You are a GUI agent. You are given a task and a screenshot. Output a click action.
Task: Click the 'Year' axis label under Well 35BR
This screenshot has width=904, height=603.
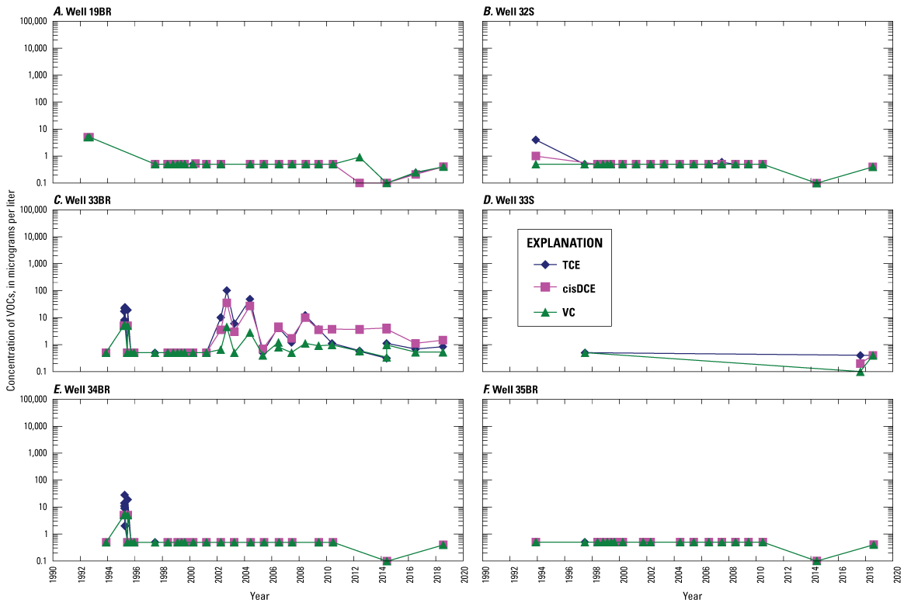click(692, 595)
